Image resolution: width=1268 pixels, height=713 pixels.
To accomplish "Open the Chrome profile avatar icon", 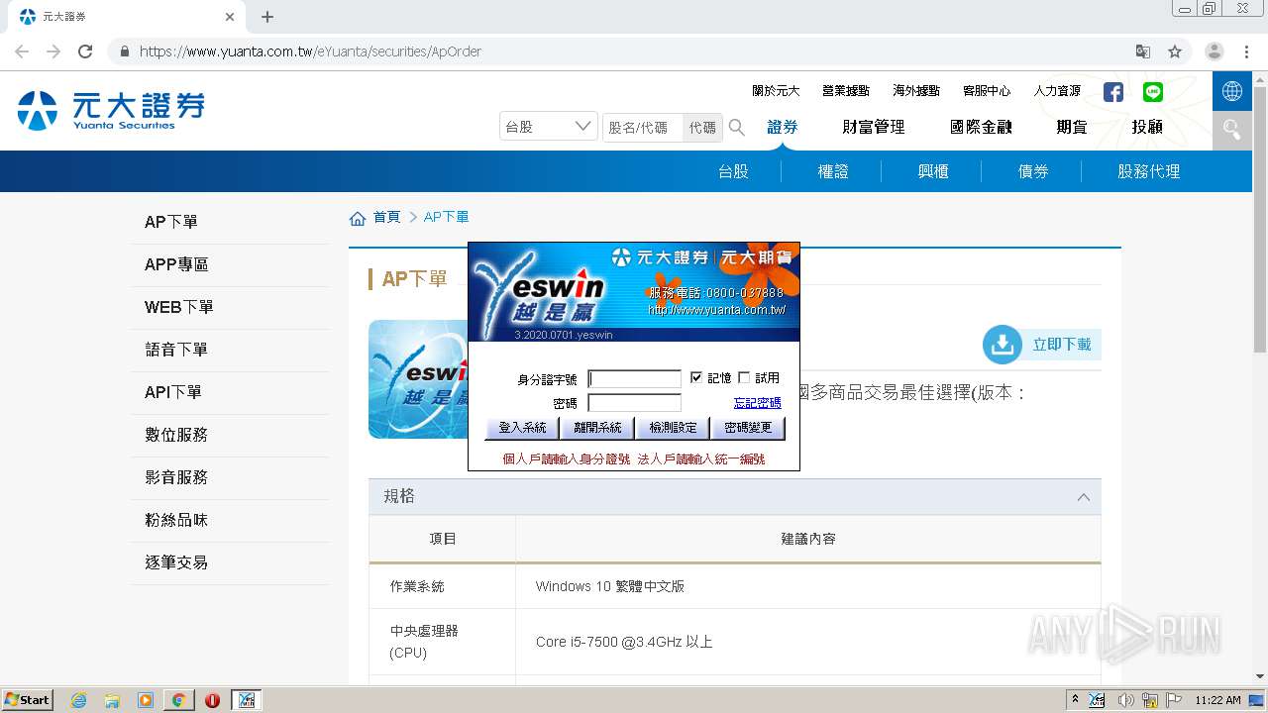I will click(1215, 51).
